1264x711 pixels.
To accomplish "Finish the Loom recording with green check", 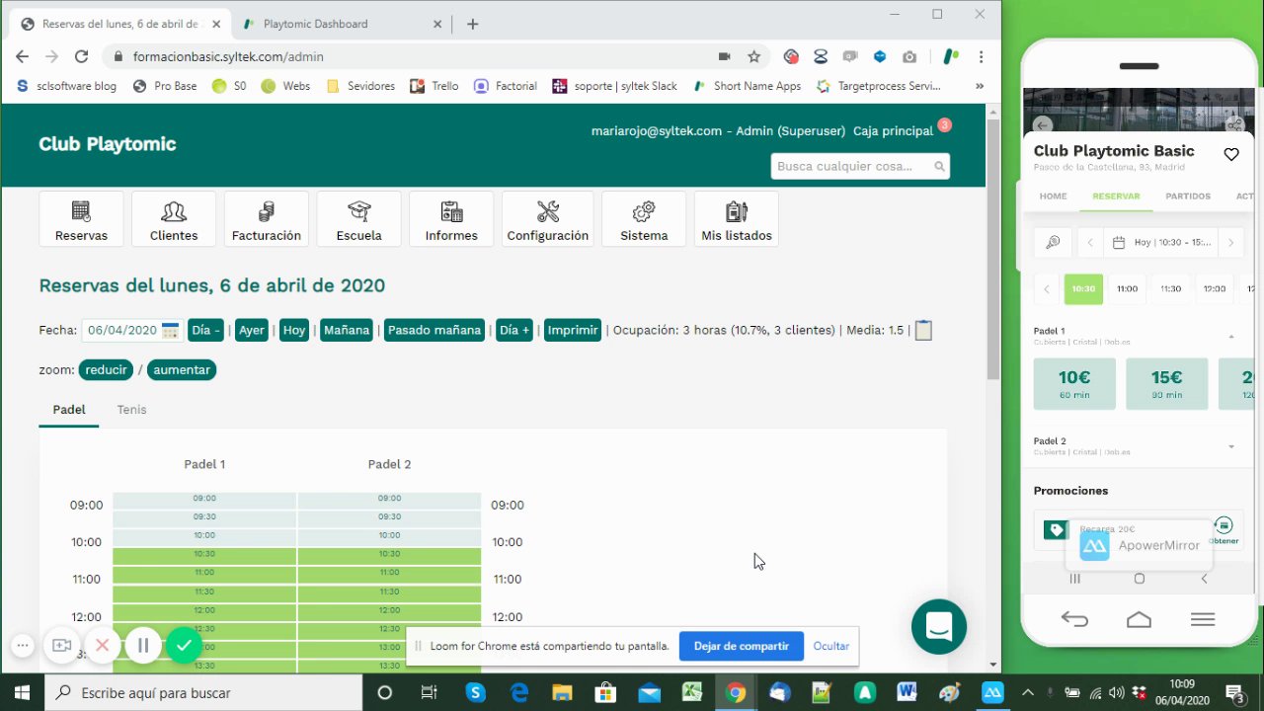I will click(184, 646).
